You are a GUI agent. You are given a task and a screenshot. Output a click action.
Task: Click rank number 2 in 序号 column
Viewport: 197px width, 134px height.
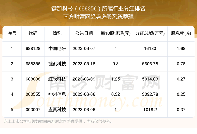(x=12, y=64)
